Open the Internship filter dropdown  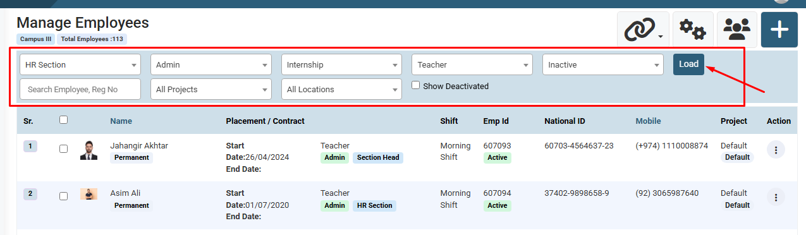click(341, 64)
